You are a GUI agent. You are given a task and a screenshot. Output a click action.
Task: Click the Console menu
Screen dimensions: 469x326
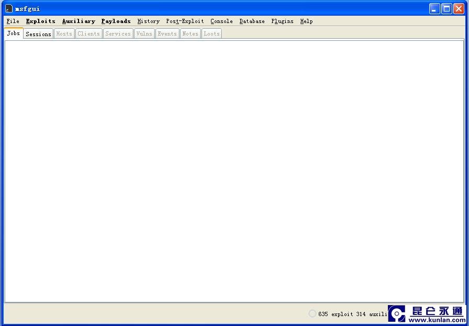[x=221, y=21]
